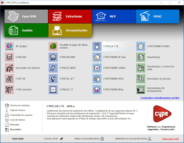
Task: Launch the CYPETHERM EPlus icon
Action: (97, 90)
